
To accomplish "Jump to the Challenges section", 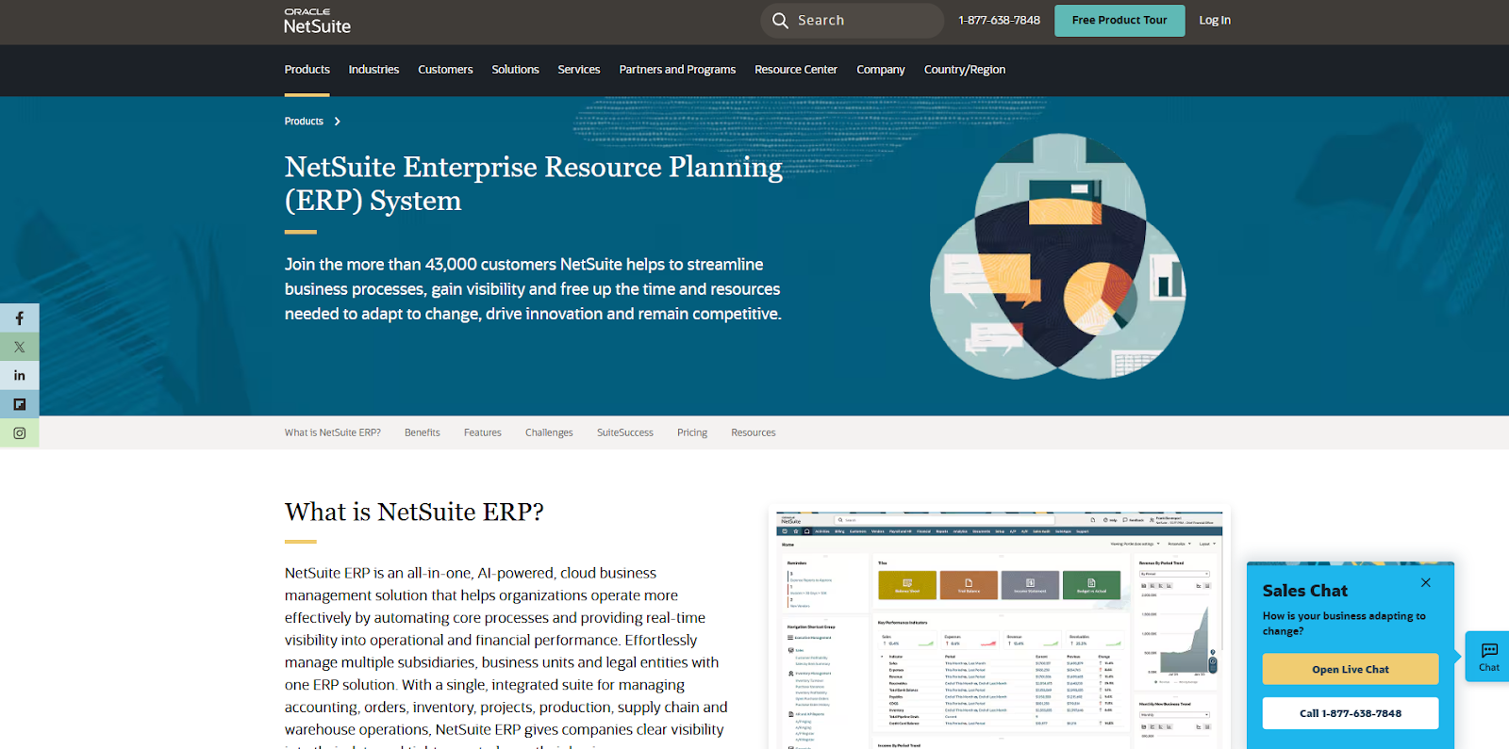I will 549,432.
